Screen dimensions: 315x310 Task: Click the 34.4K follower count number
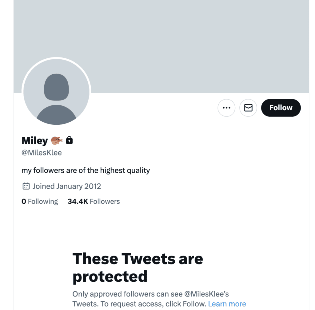(x=78, y=202)
